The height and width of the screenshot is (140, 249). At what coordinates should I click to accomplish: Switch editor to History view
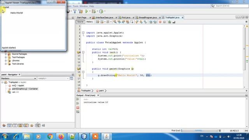(89, 22)
